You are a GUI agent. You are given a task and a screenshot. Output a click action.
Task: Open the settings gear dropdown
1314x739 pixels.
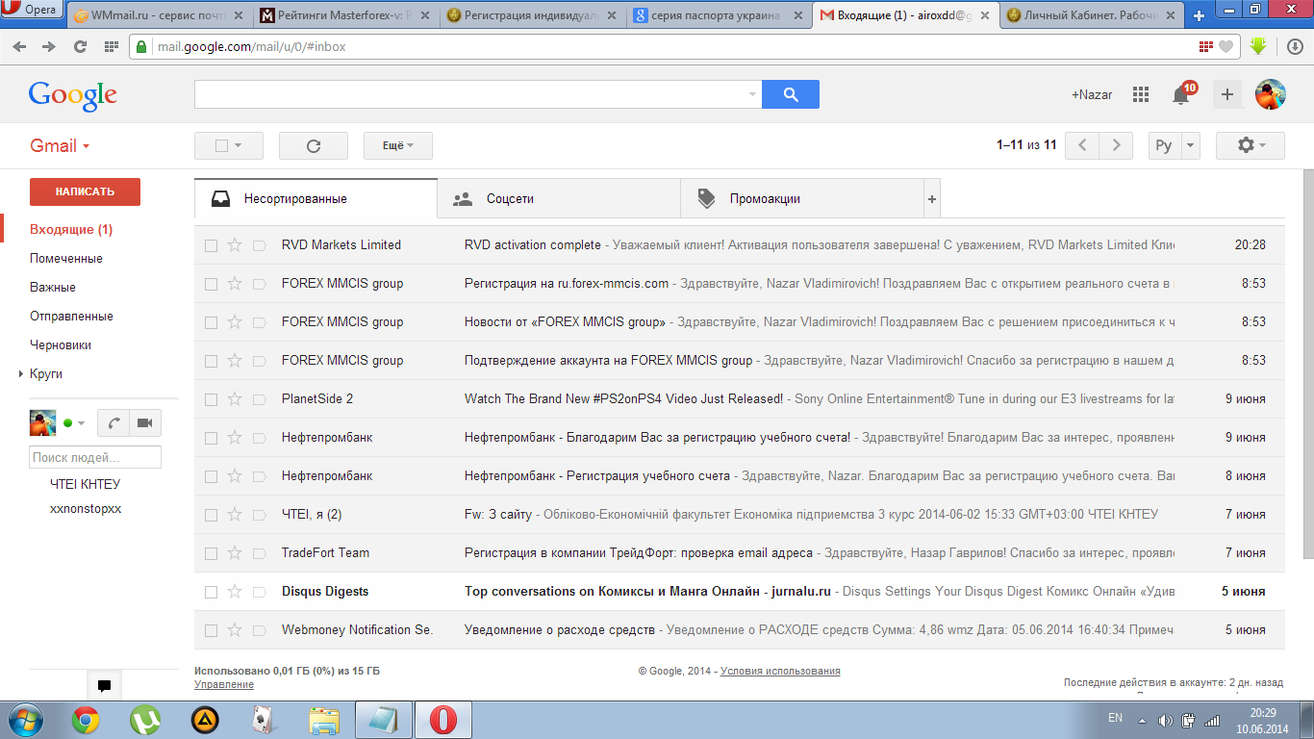1251,145
